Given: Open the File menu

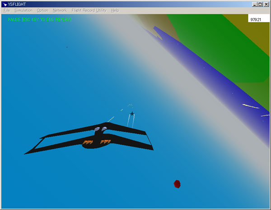Looking at the screenshot, I should click(x=7, y=10).
